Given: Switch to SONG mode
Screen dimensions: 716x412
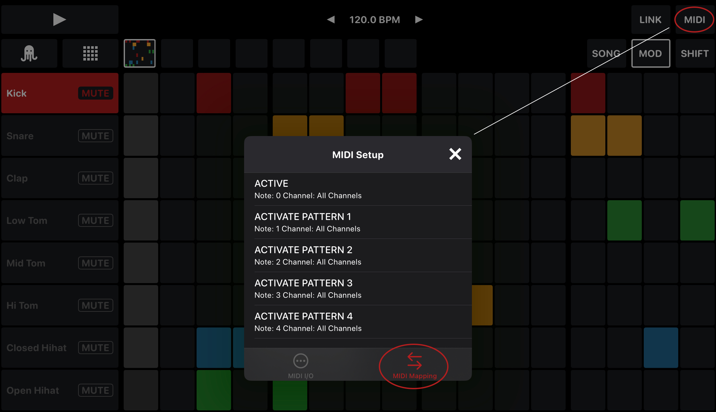Looking at the screenshot, I should click(x=606, y=53).
